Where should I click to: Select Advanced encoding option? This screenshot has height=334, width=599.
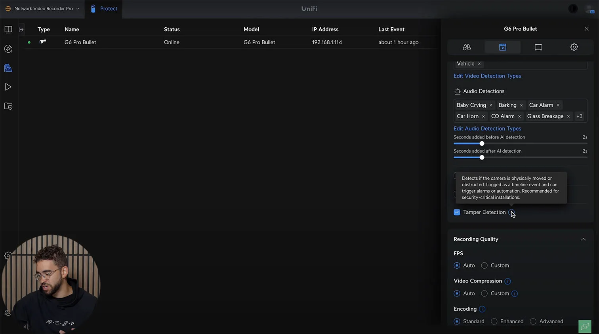point(533,321)
